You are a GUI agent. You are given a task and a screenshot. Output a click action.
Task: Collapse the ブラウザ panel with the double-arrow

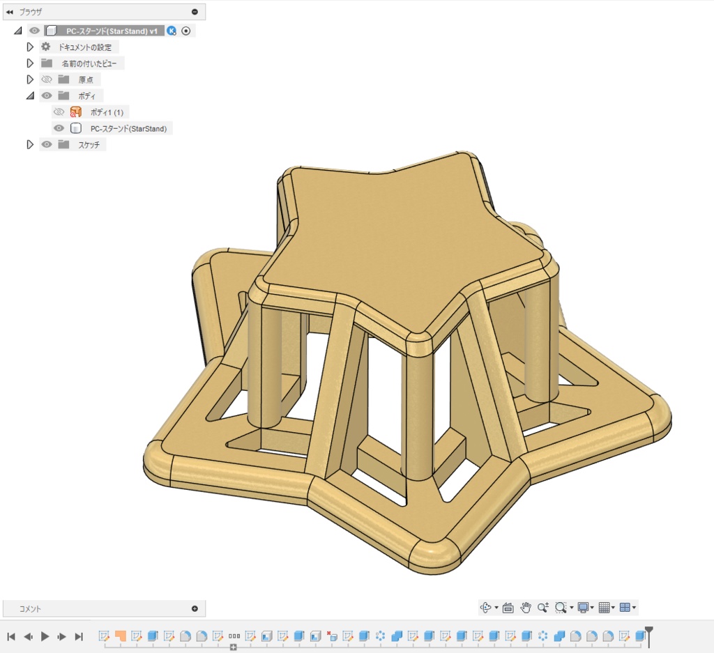click(x=9, y=11)
